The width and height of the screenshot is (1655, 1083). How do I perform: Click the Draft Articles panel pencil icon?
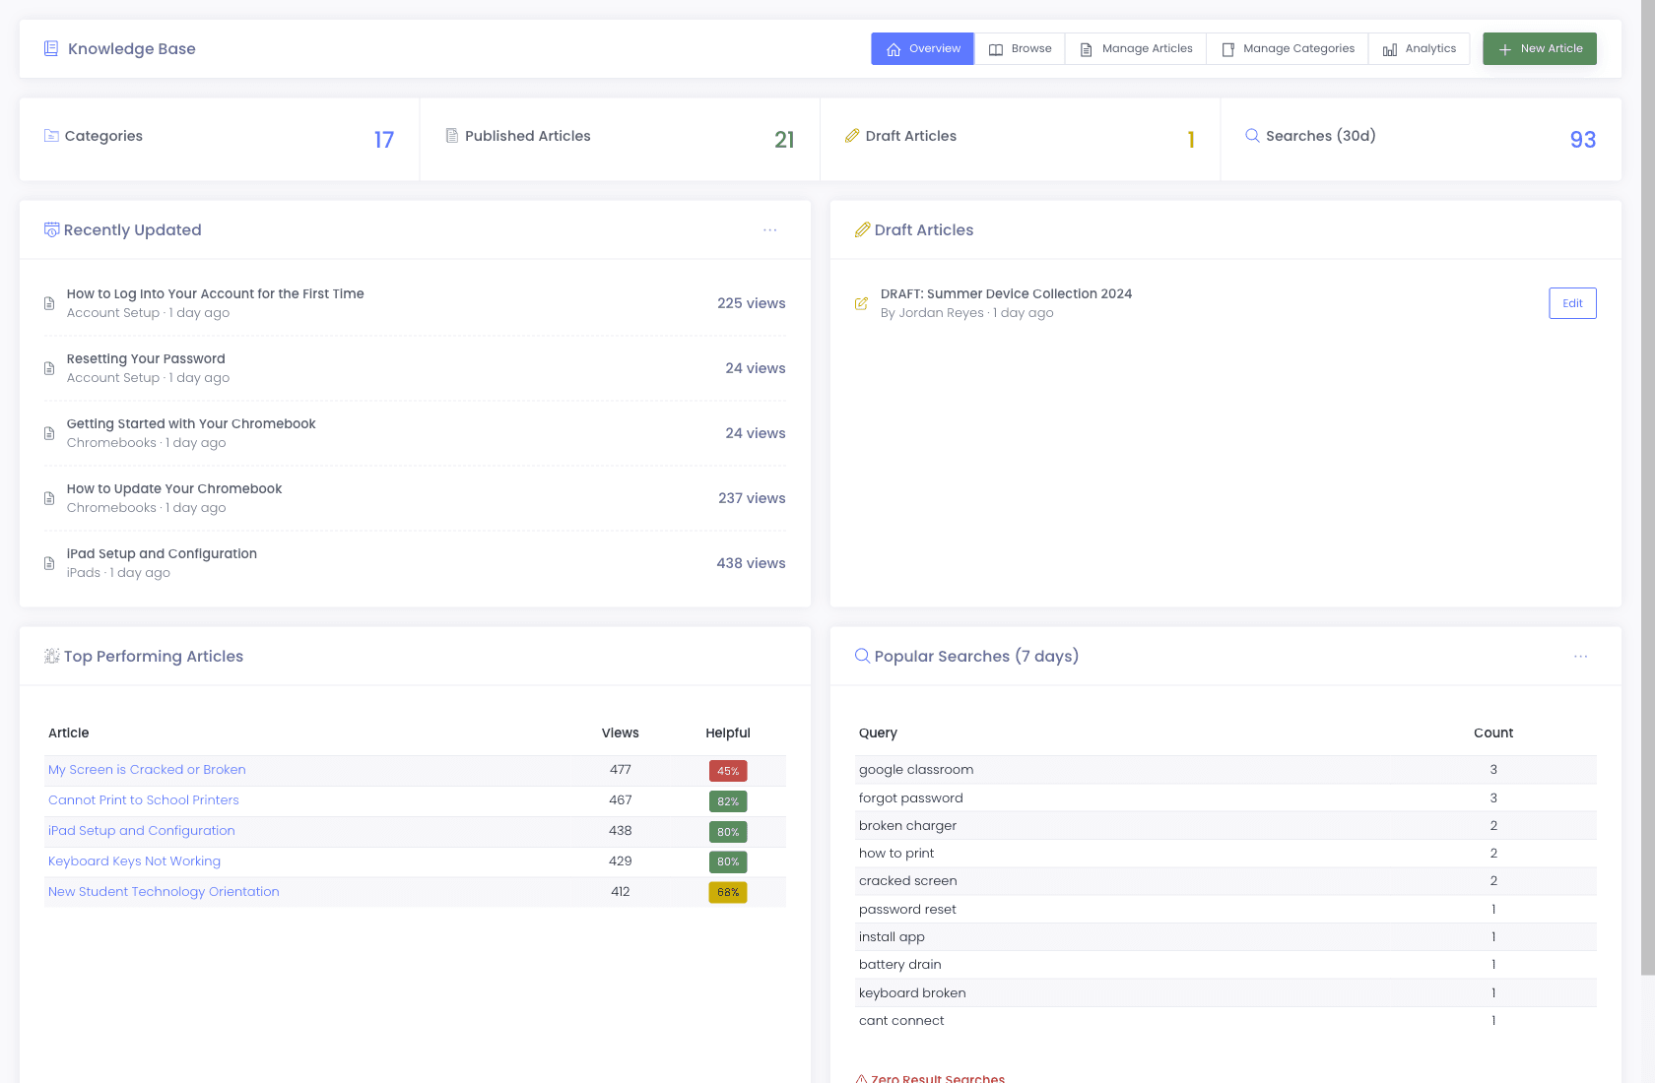862,229
